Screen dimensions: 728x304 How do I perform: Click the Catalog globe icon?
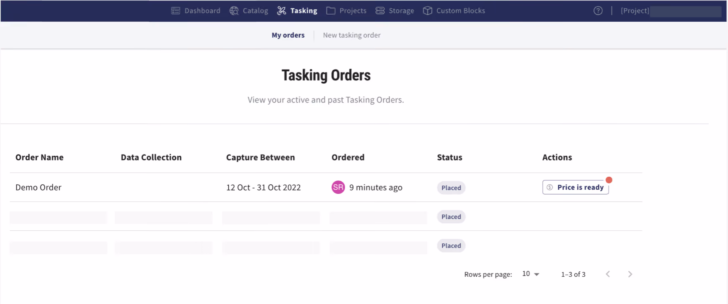(234, 11)
